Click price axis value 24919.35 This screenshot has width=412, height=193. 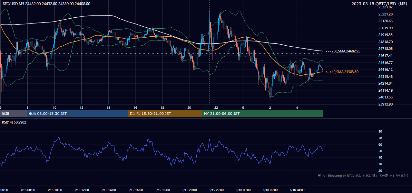385,35
